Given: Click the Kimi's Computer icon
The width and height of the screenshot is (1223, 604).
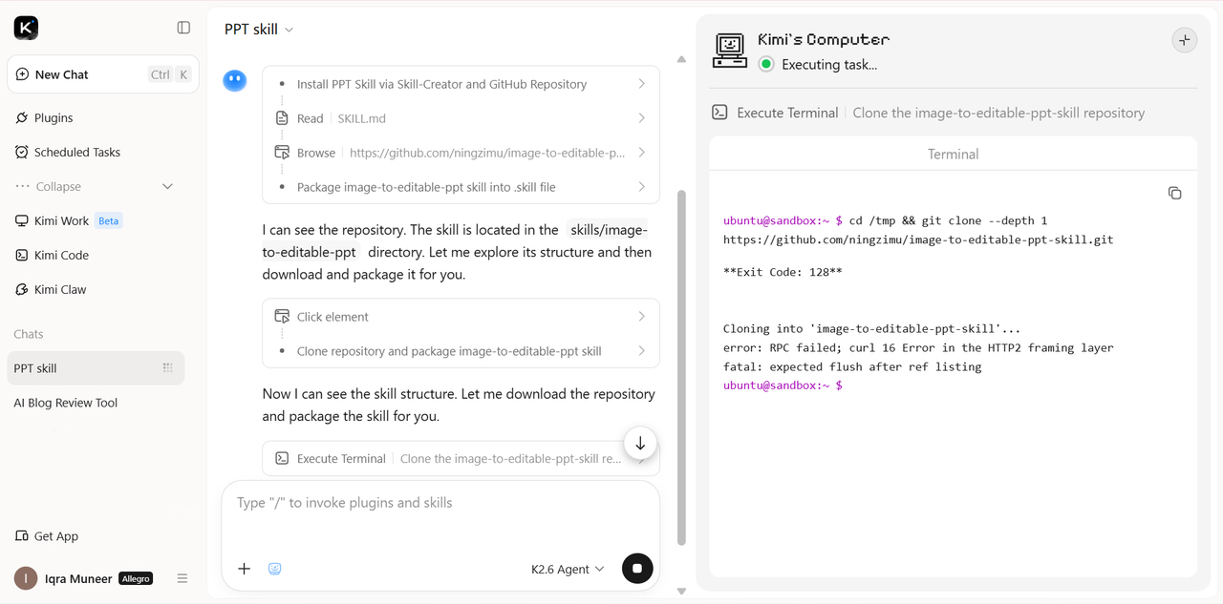Looking at the screenshot, I should [729, 51].
